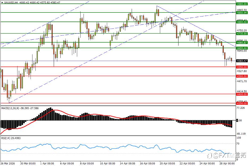Click the 4752.20 price axis value

242,30
